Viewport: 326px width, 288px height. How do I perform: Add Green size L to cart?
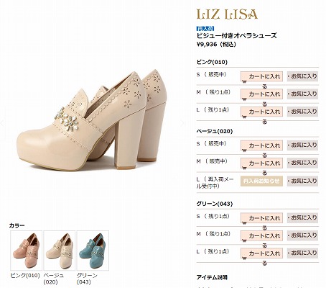261,253
